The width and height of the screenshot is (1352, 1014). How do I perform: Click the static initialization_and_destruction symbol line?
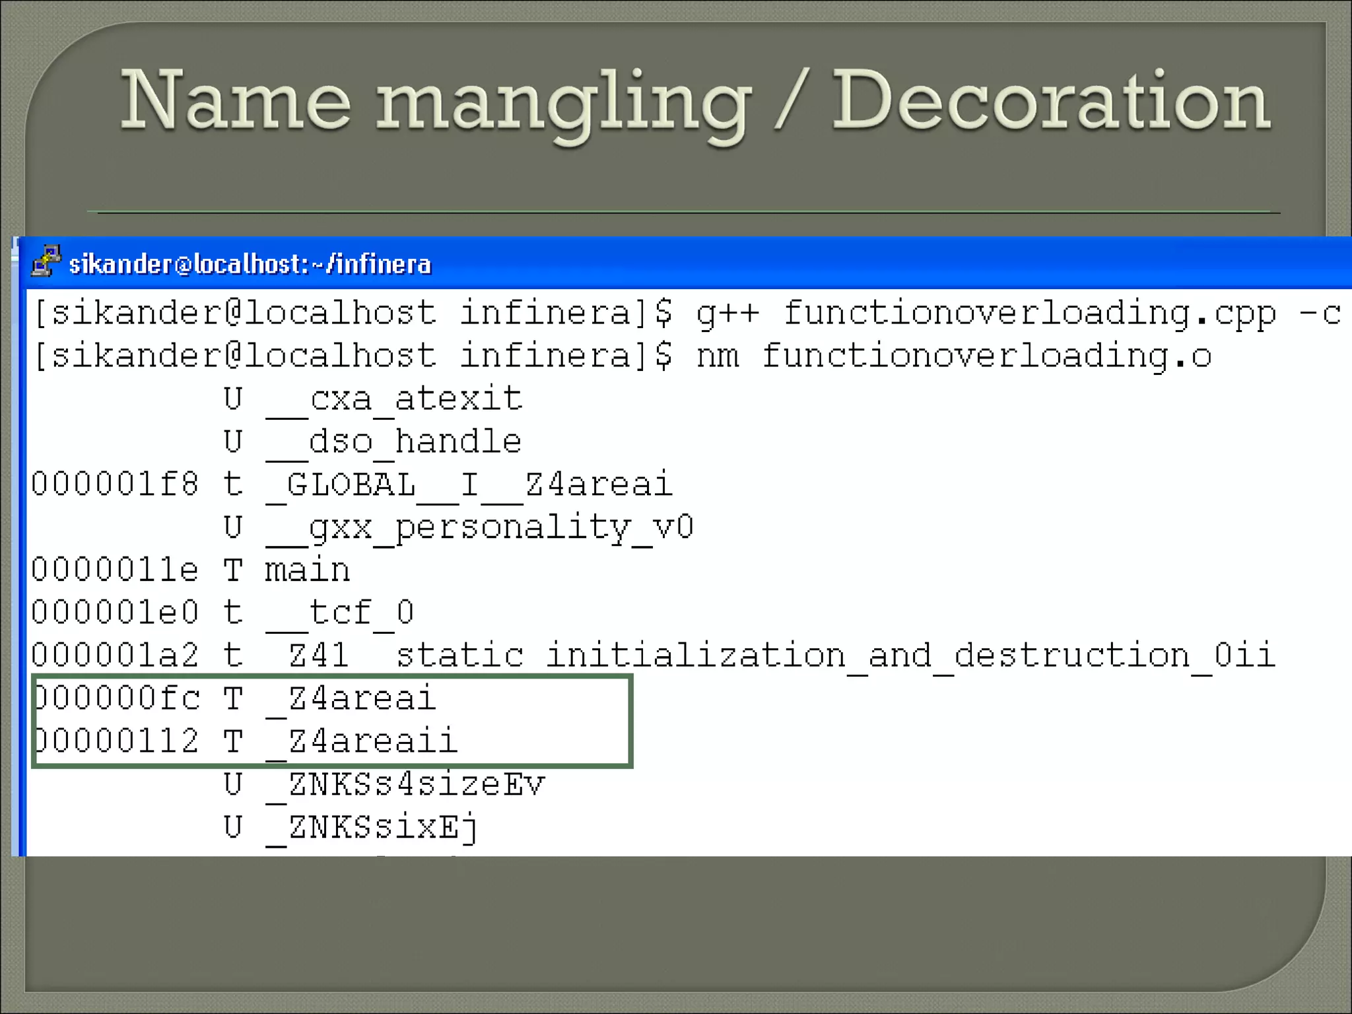(x=769, y=656)
